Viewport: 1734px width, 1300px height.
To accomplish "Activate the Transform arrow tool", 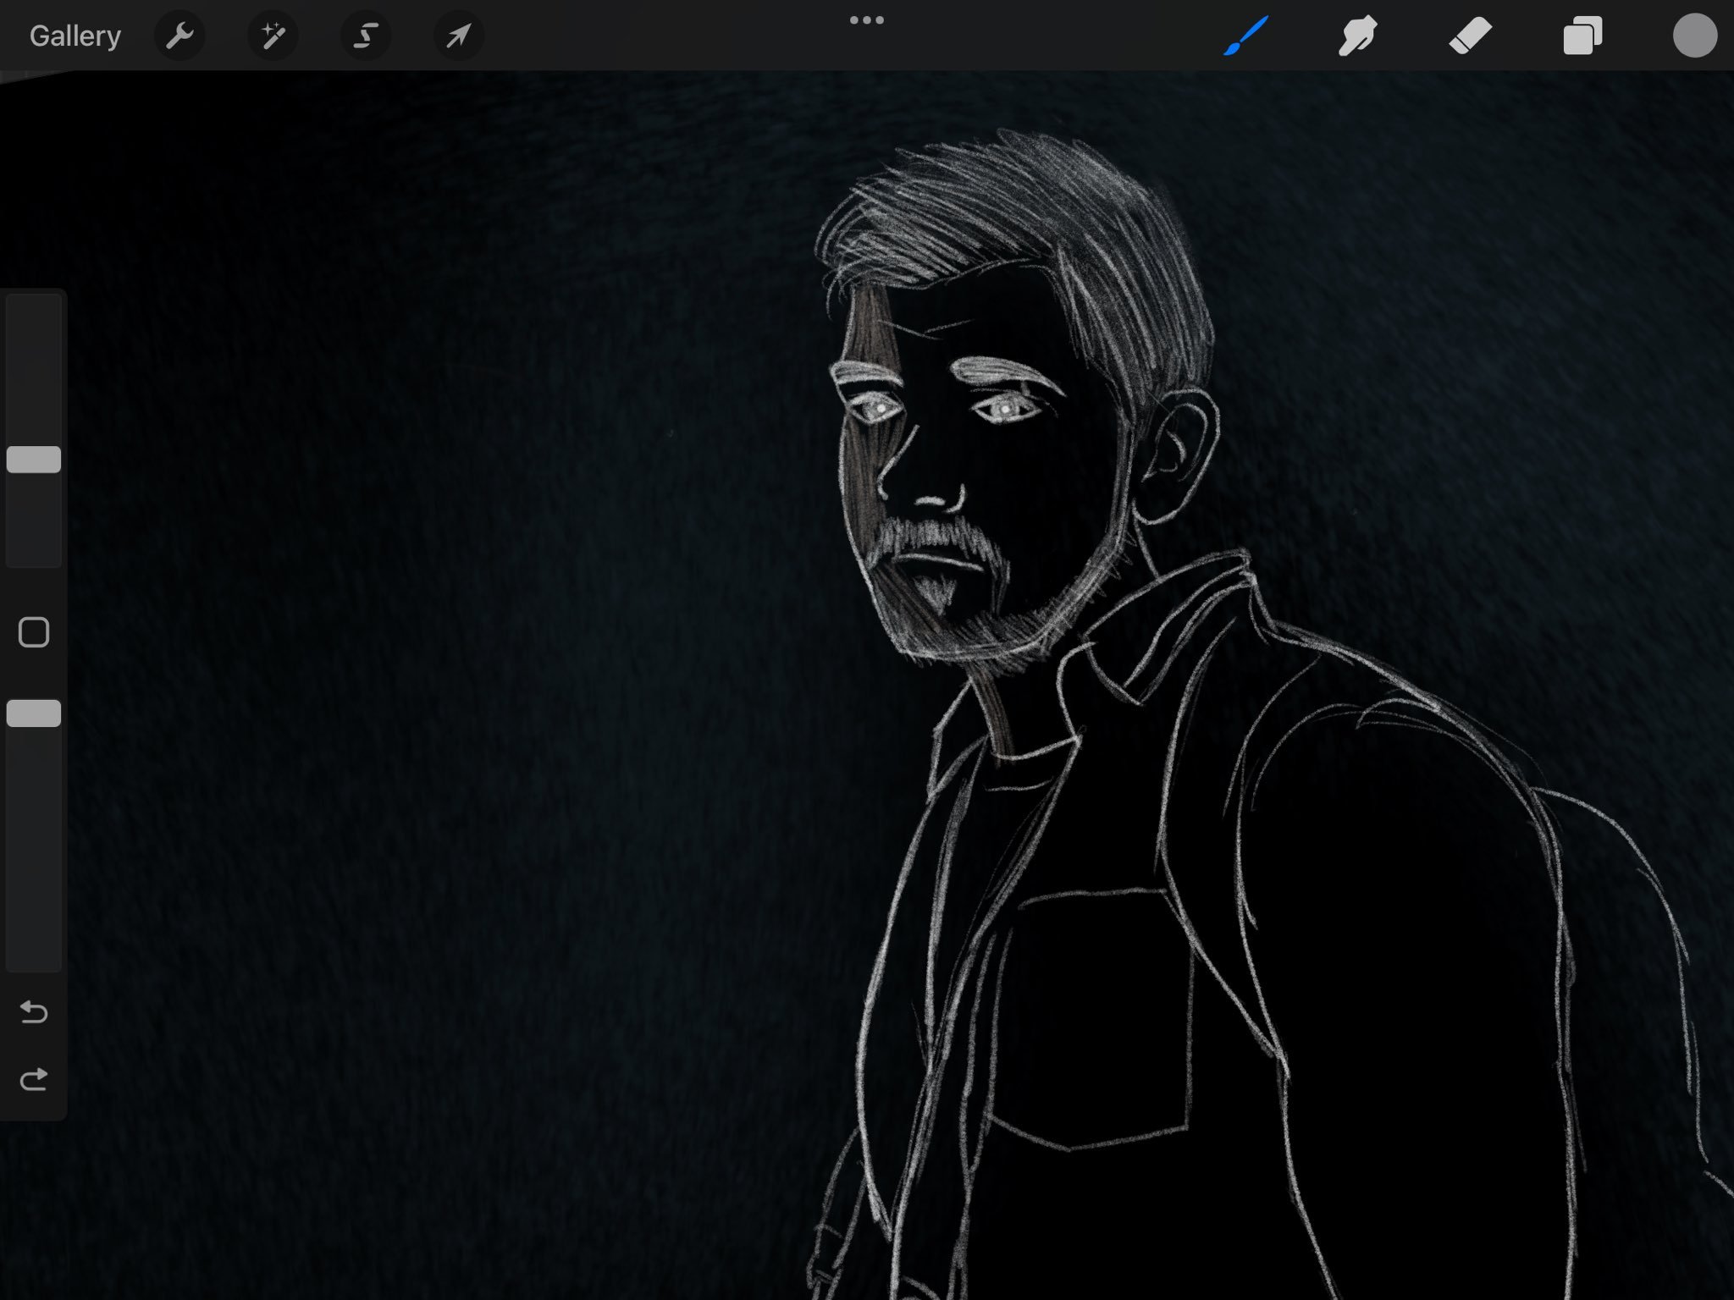I will (458, 36).
